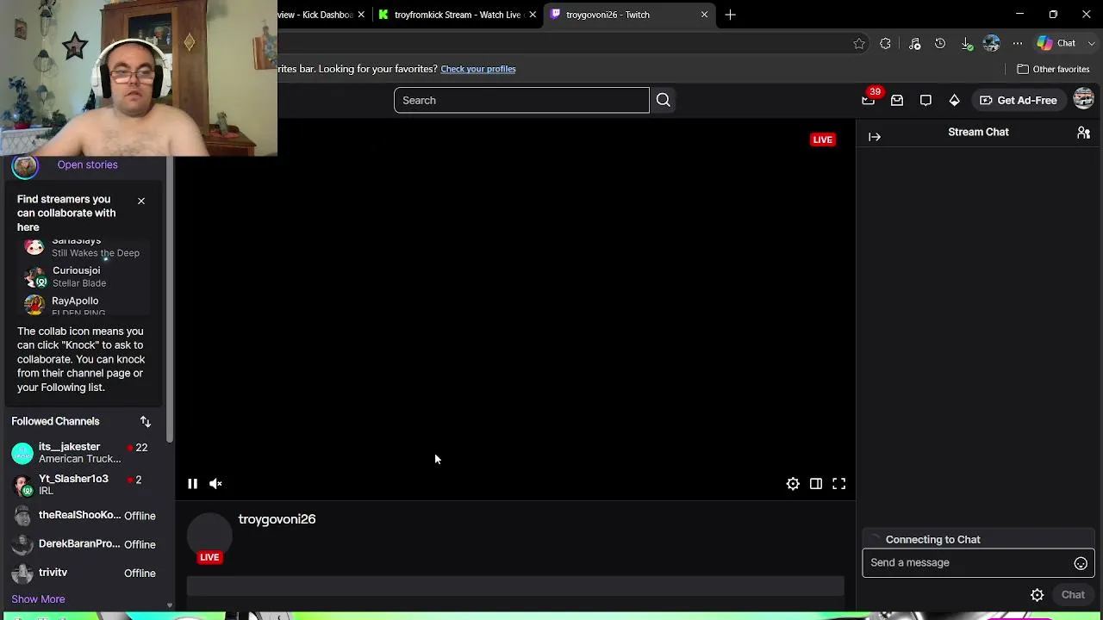This screenshot has width=1103, height=620.
Task: Click the Twitch search box
Action: (x=521, y=100)
